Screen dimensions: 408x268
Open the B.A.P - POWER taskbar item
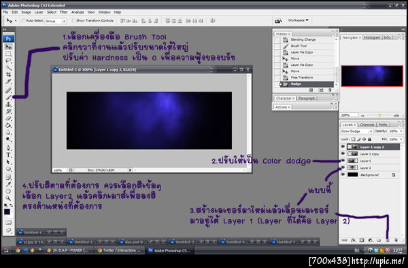[69, 250]
